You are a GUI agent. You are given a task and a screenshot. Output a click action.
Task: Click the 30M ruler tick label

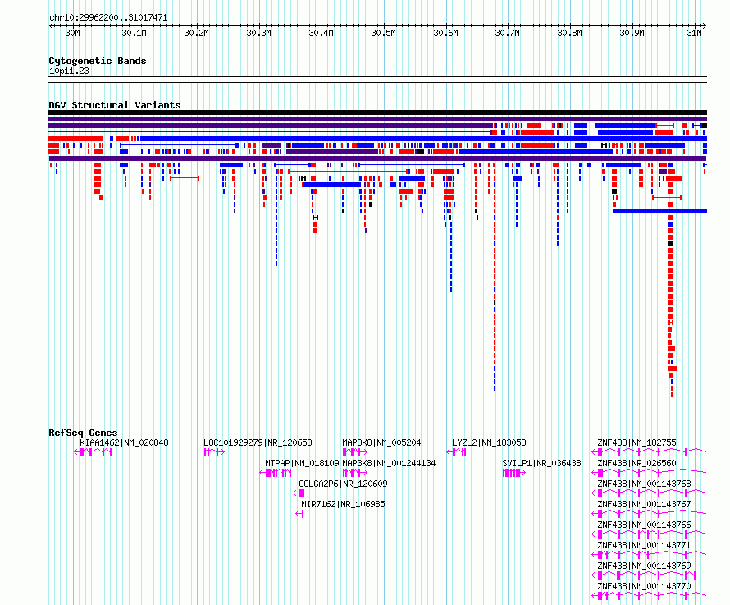(73, 33)
